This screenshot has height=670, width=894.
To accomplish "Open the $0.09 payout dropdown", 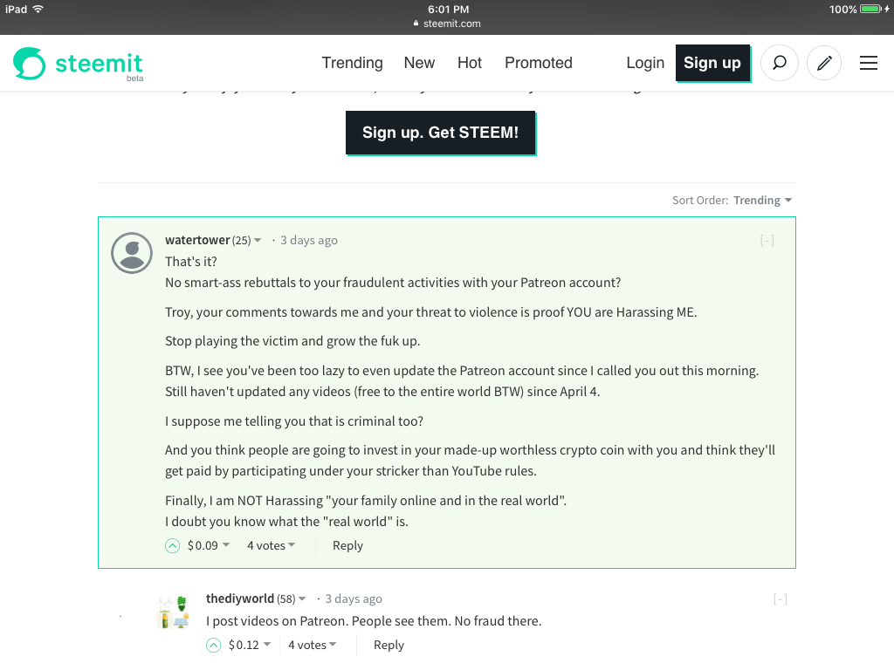I will [209, 546].
